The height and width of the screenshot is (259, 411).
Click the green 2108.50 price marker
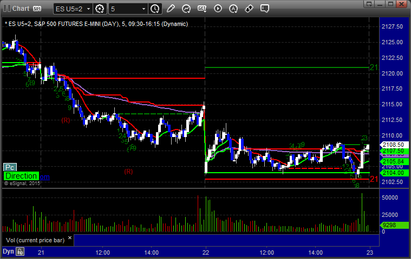[x=392, y=145]
